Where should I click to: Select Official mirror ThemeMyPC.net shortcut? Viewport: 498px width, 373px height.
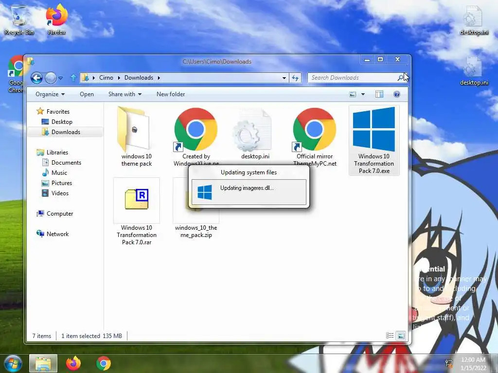pos(315,136)
